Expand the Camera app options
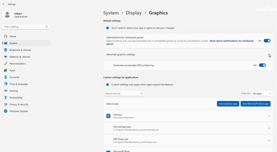This screenshot has height=152, width=277. click(269, 116)
